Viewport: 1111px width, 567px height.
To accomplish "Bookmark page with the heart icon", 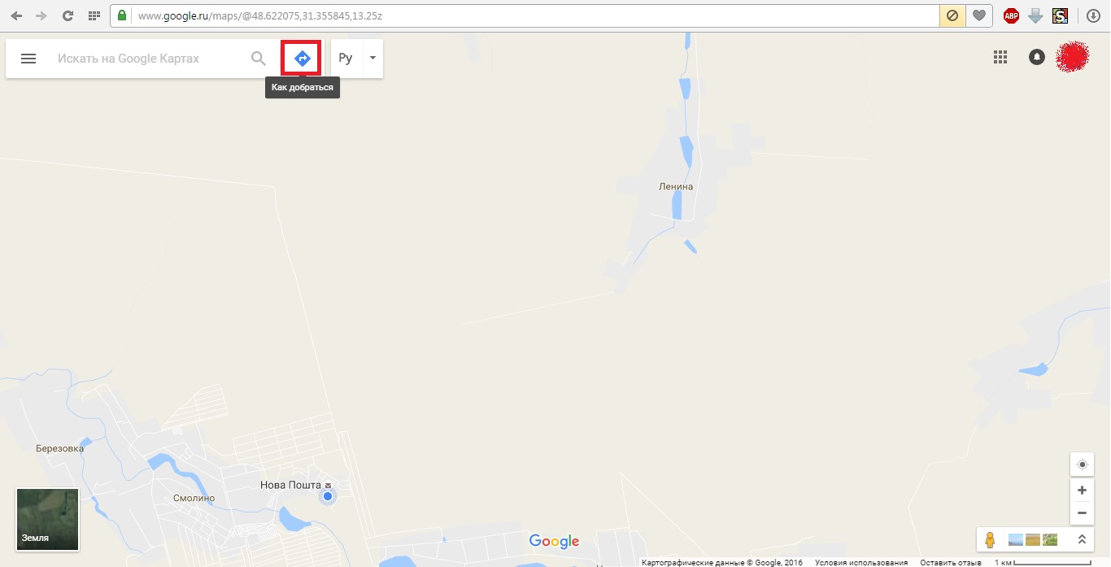I will (980, 15).
